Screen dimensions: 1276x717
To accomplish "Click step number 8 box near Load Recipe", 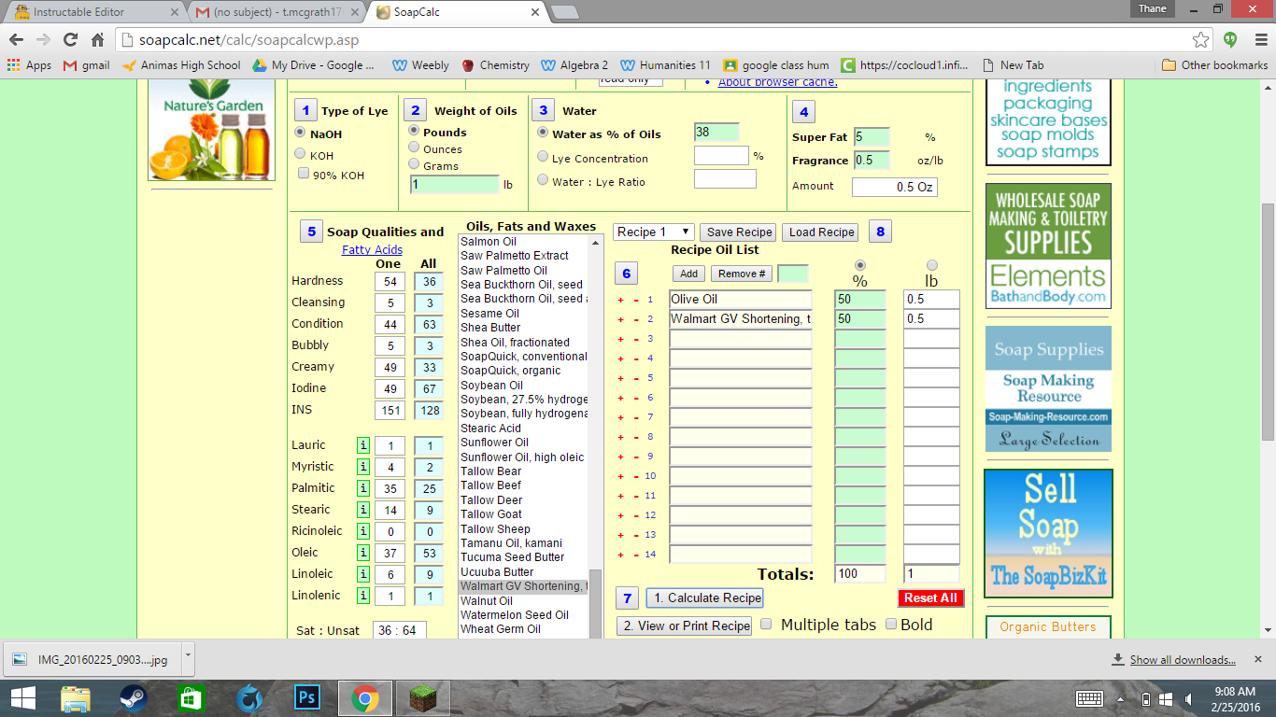I will click(880, 231).
